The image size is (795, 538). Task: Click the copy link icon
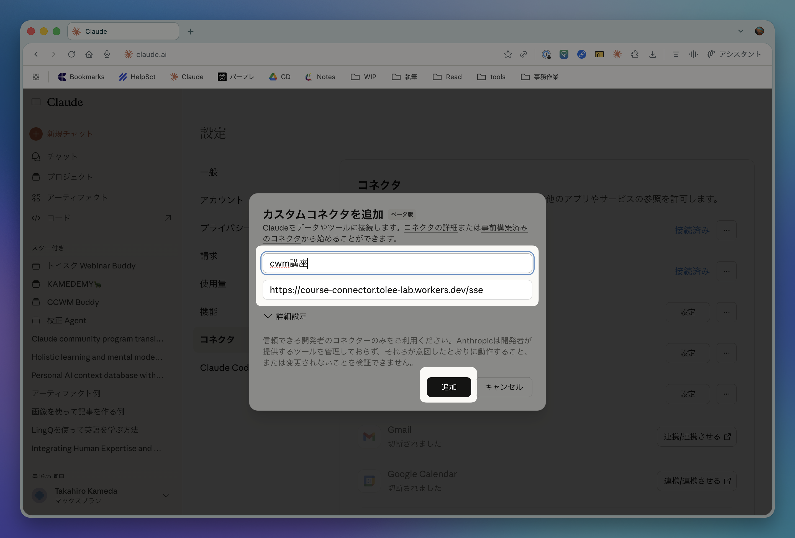523,54
